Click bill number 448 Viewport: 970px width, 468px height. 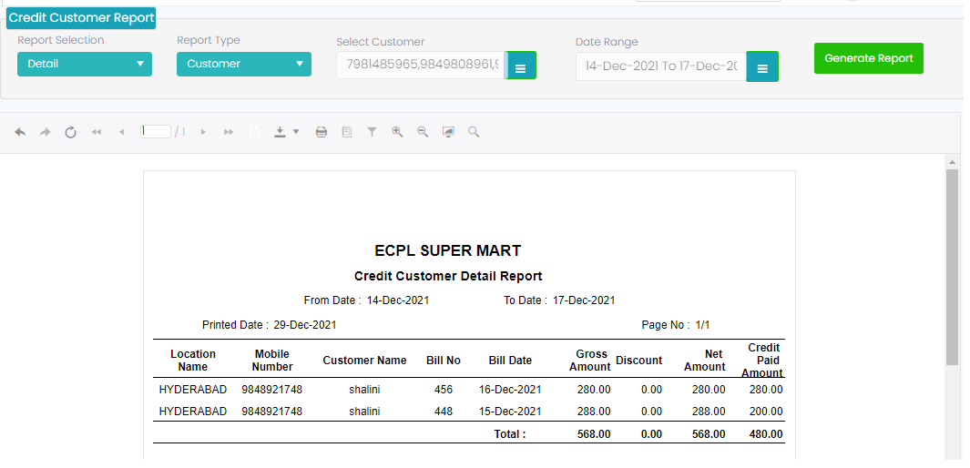click(x=444, y=412)
